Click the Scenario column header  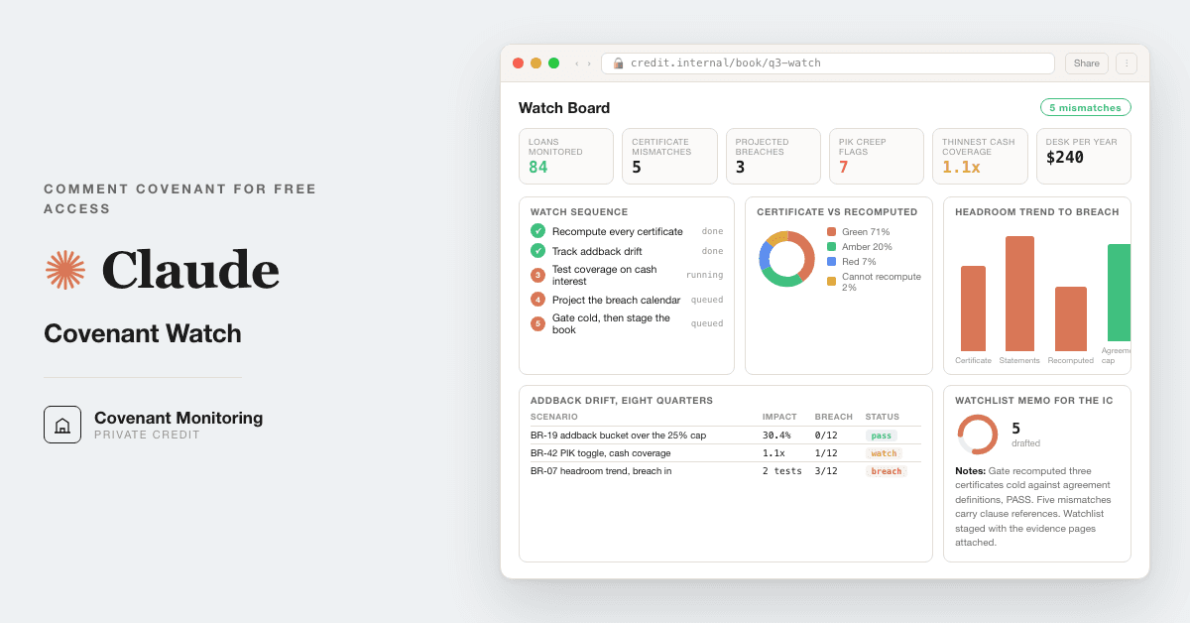(x=554, y=417)
